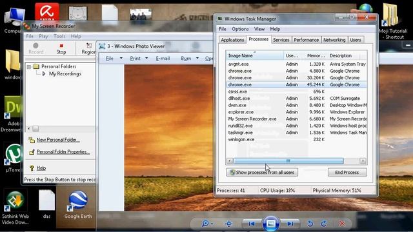Open Sothink Web Video Downloader shortcut
The width and height of the screenshot is (413, 232).
pyautogui.click(x=15, y=208)
